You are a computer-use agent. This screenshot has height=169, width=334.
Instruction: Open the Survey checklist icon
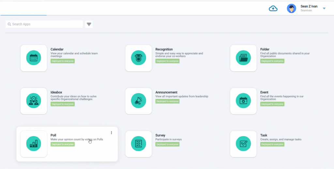pos(138,144)
